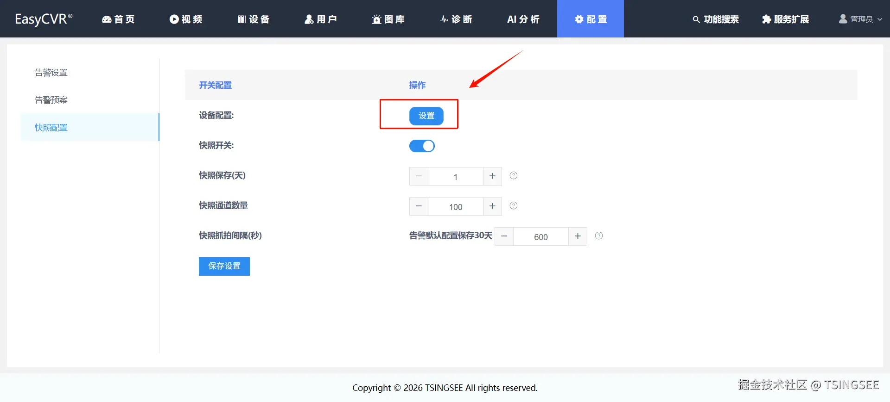Click the 快照保存(天) input field

click(x=456, y=176)
